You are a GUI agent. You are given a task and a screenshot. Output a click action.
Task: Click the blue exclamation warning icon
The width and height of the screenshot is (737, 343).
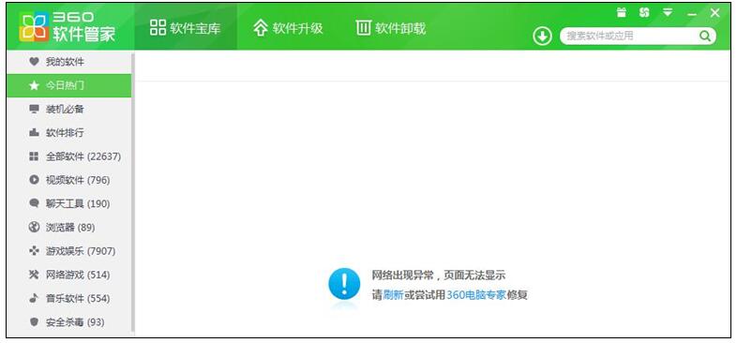(344, 284)
